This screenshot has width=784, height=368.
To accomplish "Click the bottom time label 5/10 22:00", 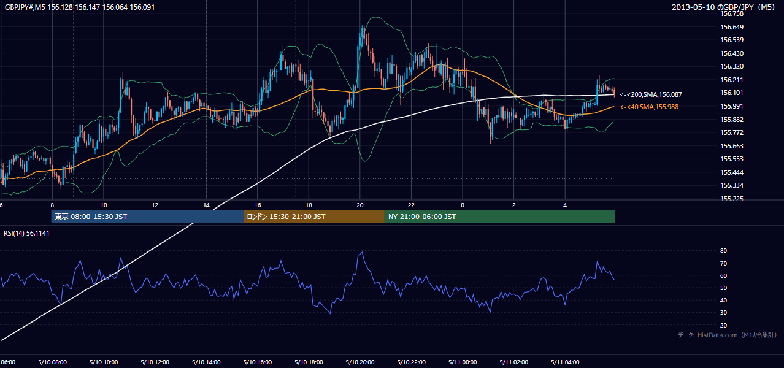I will [x=410, y=362].
